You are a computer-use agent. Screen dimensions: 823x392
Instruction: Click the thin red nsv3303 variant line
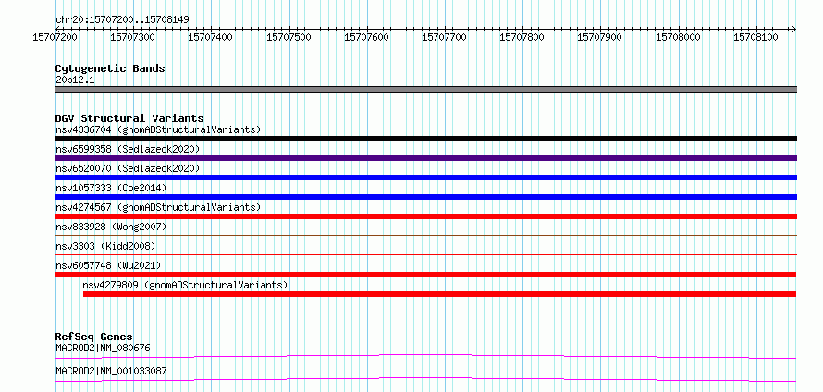click(425, 254)
